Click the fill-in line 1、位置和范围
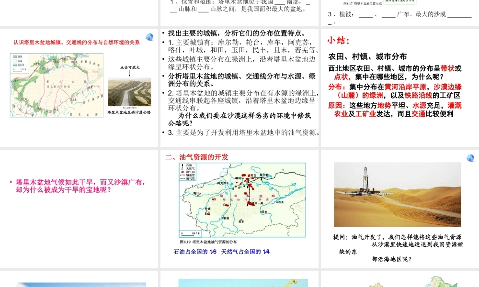 (x=240, y=6)
